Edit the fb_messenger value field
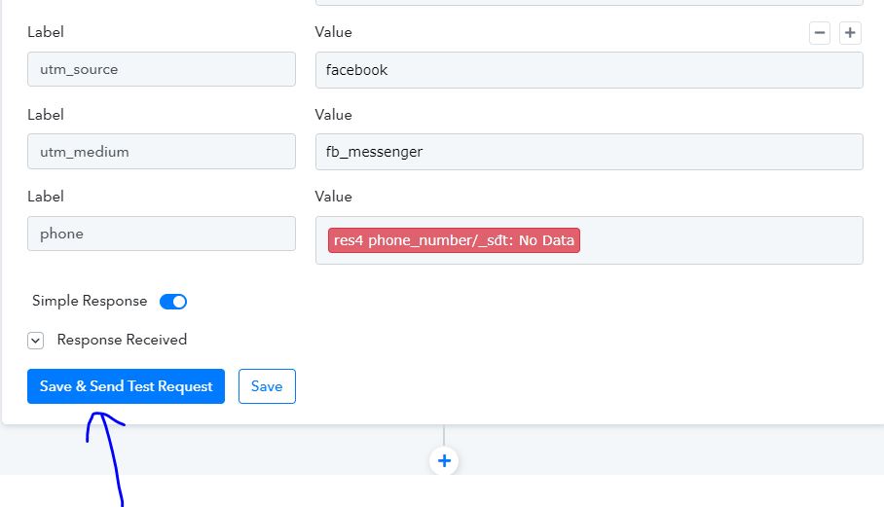Screen dimensions: 884x507 589,152
